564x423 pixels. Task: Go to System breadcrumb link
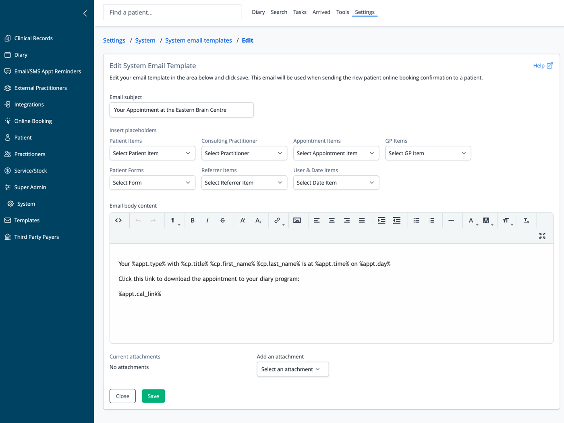[145, 40]
